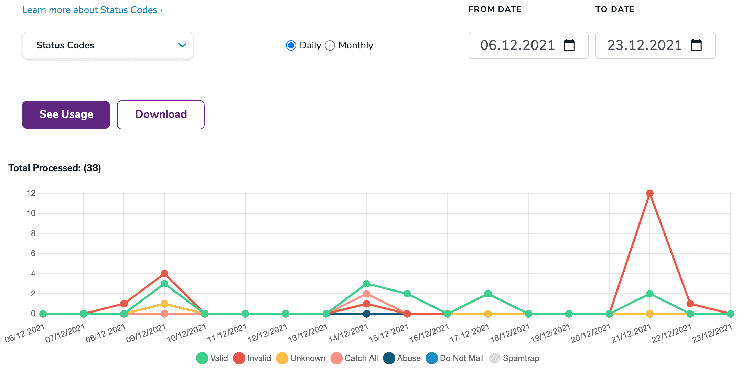This screenshot has height=372, width=741.
Task: Open the From Date calendar picker icon
Action: (x=569, y=45)
